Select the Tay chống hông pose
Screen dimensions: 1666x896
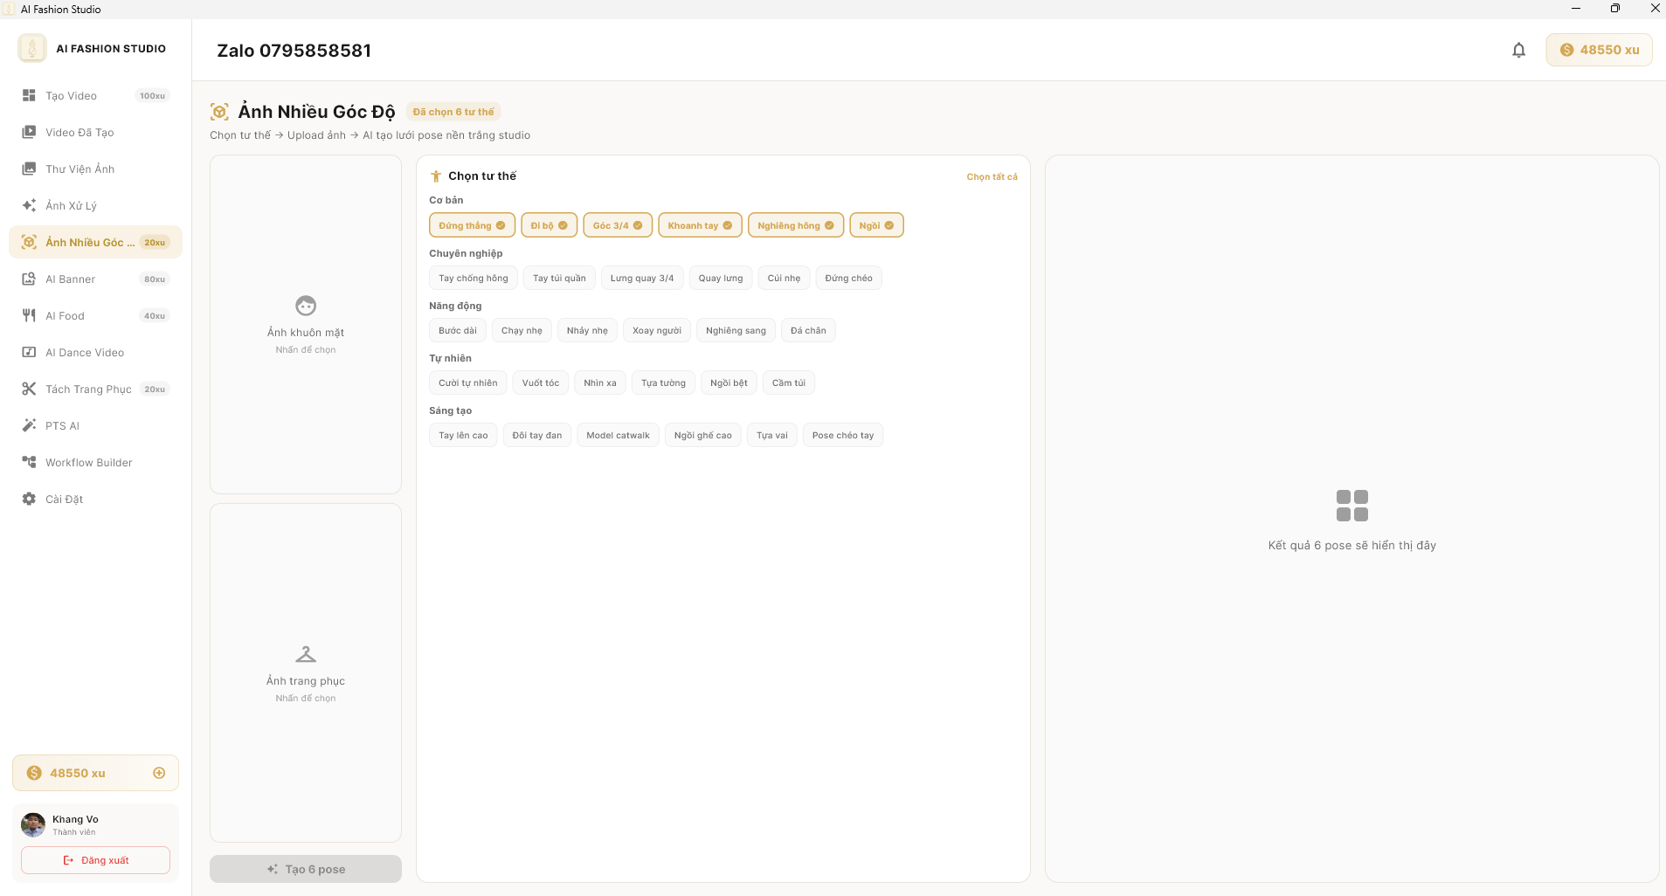coord(473,278)
